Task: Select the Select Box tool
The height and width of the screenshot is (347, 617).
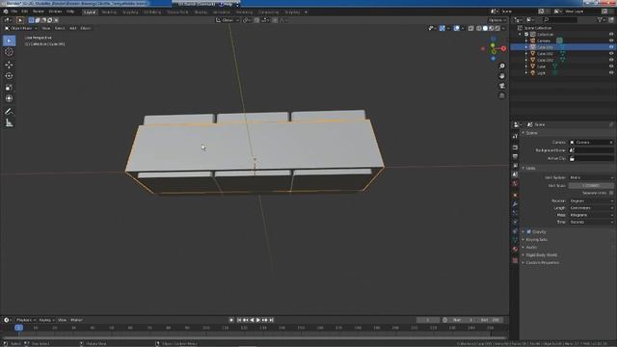Action: point(9,40)
